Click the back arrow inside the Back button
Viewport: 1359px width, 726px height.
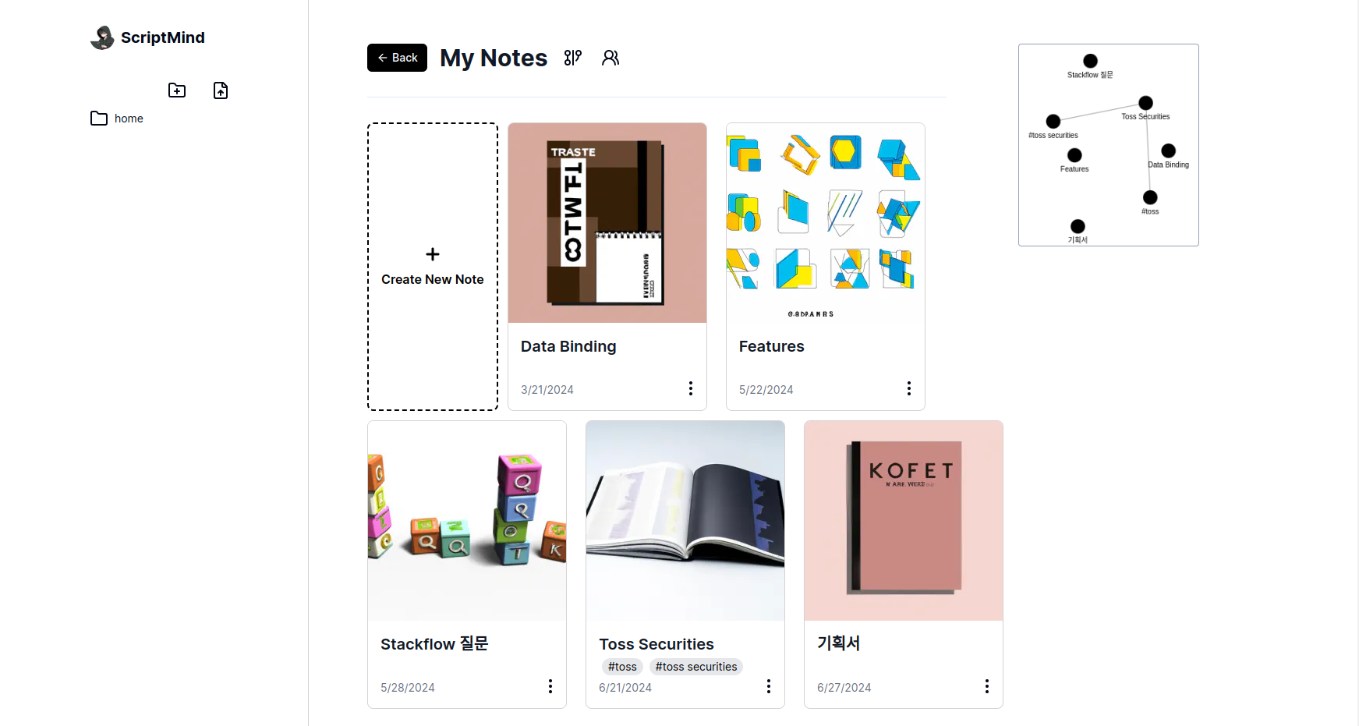point(382,58)
